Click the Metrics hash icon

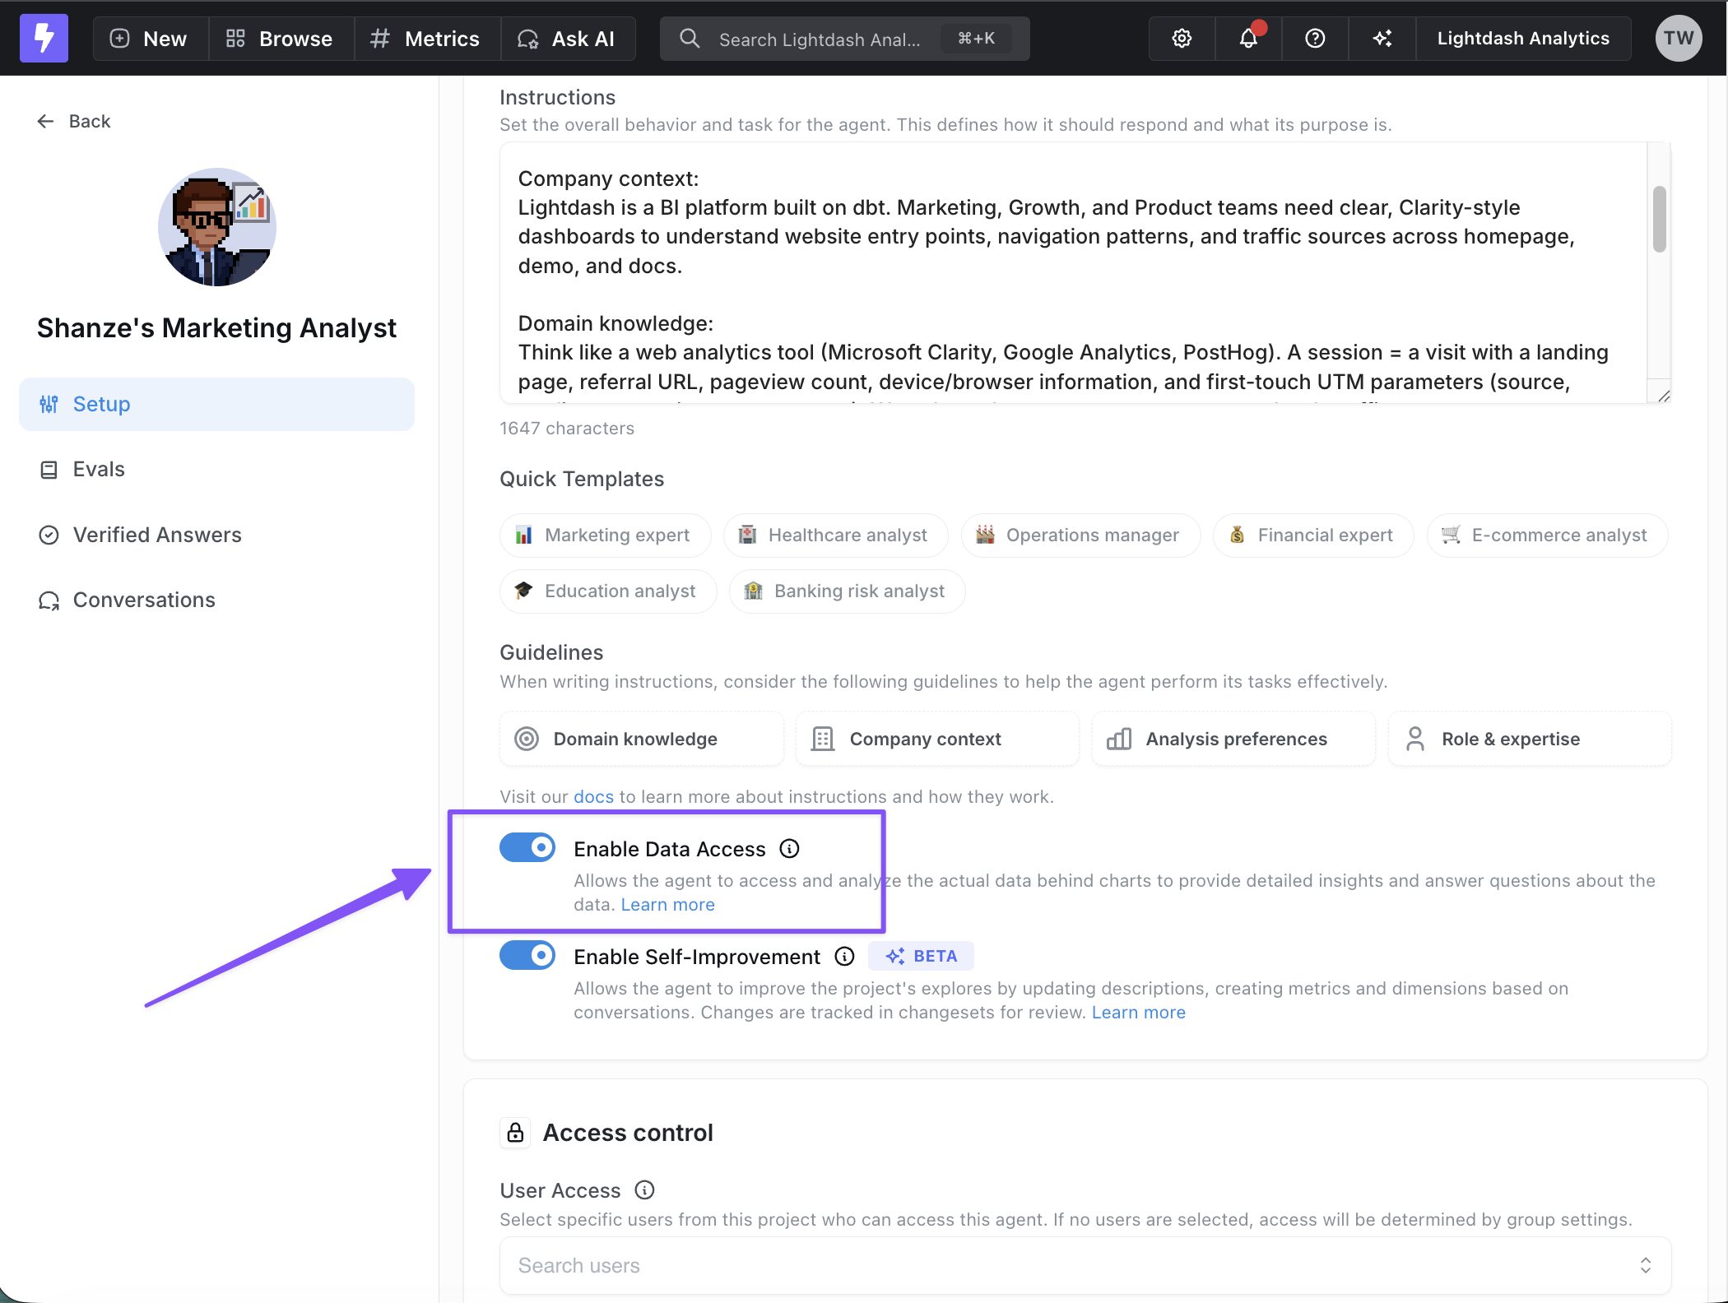[379, 38]
